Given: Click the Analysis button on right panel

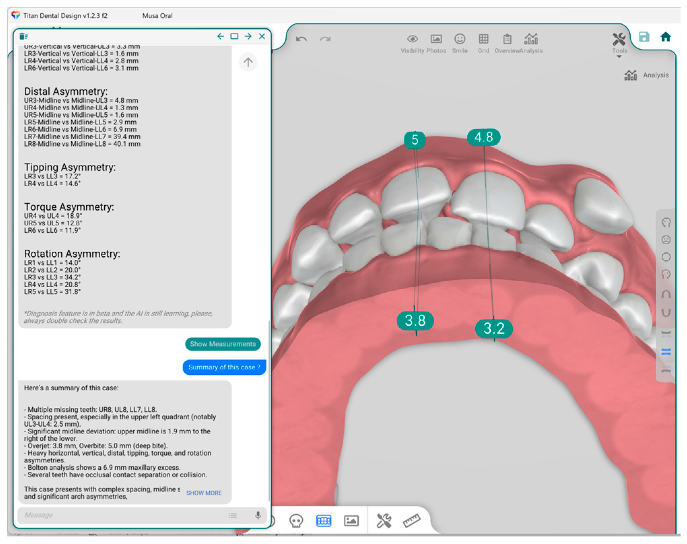Looking at the screenshot, I should click(647, 75).
